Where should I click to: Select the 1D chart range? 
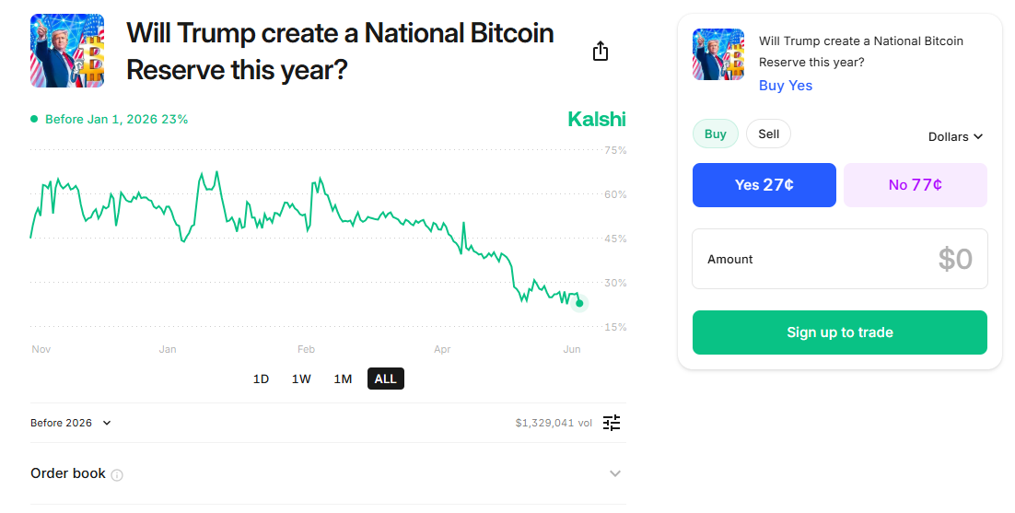click(261, 379)
